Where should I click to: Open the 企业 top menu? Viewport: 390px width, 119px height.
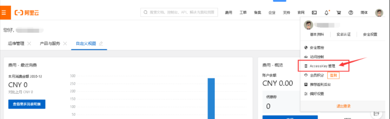[272, 13]
